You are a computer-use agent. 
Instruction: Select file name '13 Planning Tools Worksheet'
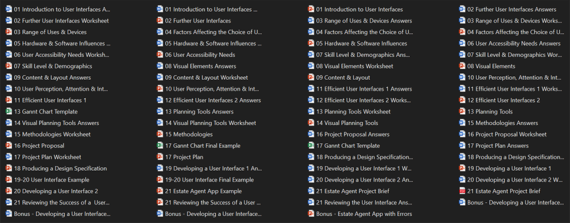coord(353,112)
